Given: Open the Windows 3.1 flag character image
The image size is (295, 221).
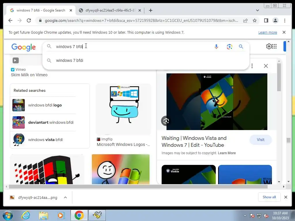Looking at the screenshot, I should click(x=47, y=169).
